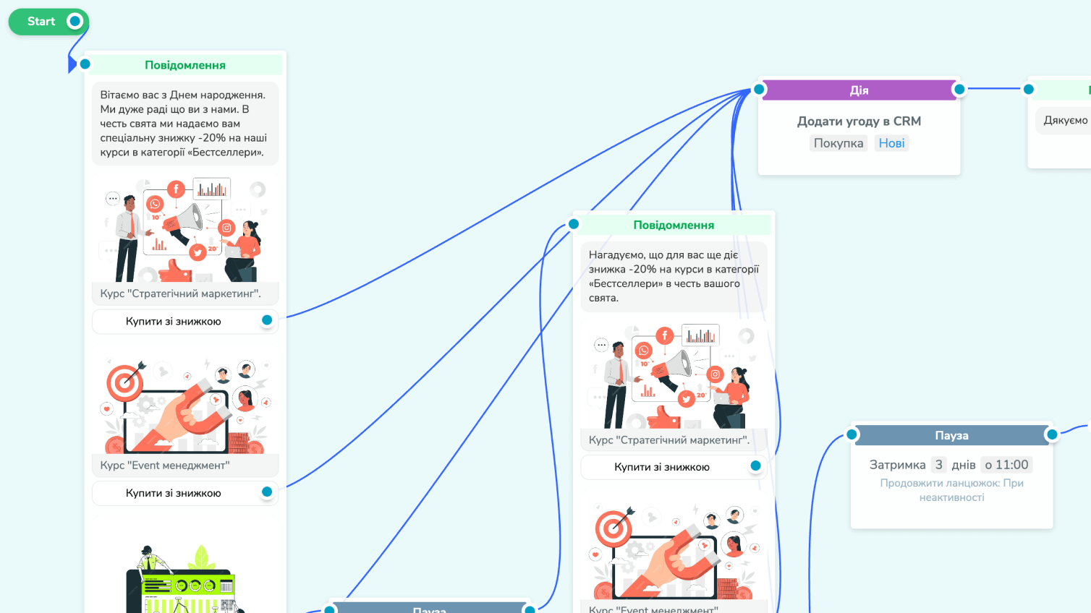Click the Дія block output connector
1091x613 pixels.
[x=959, y=90]
